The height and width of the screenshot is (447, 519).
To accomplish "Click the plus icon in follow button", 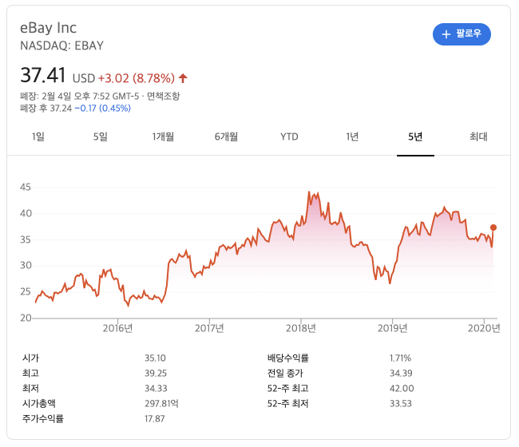I will coord(446,34).
